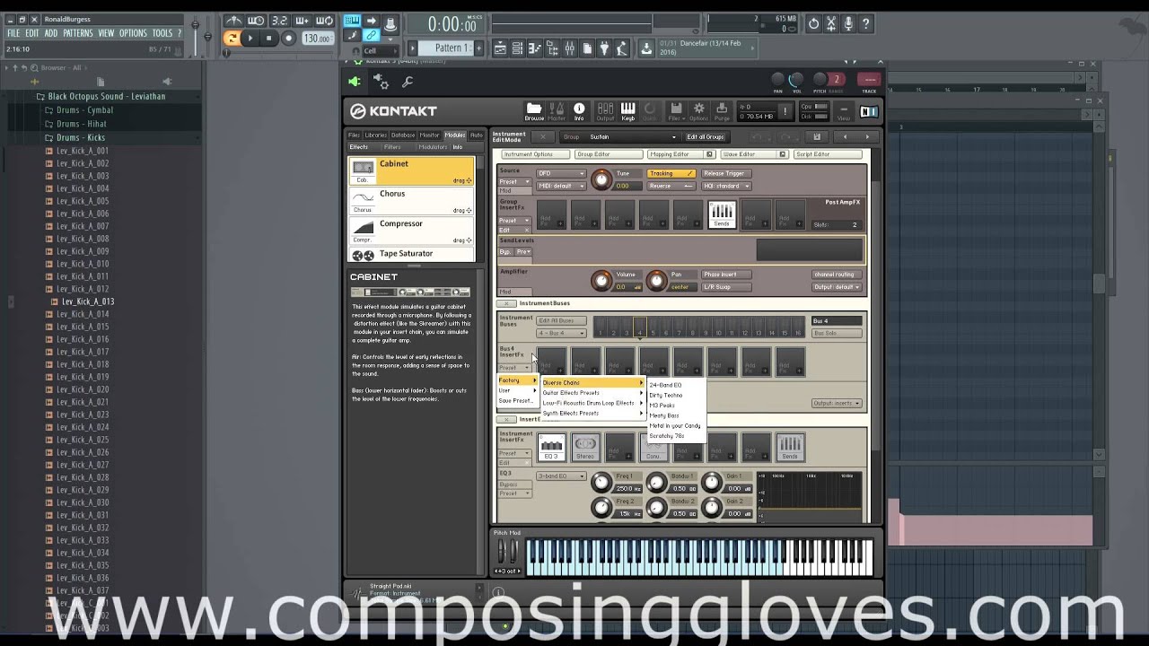
Task: Open the Output: inserts dropdown
Action: point(837,403)
